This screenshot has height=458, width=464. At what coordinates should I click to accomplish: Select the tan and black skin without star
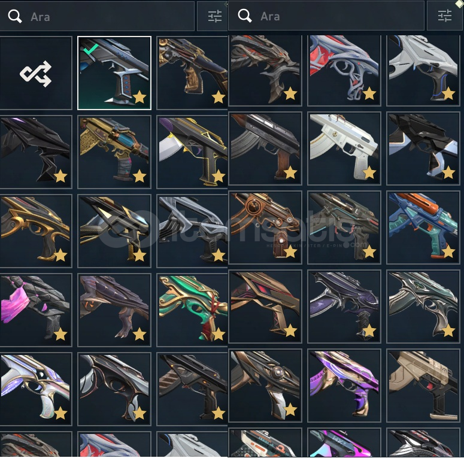(423, 386)
